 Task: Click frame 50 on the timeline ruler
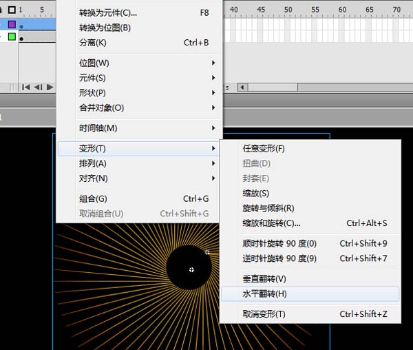[x=288, y=10]
